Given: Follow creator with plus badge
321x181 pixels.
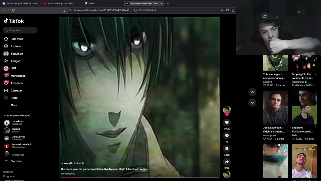Looking at the screenshot, I should pos(227,114).
